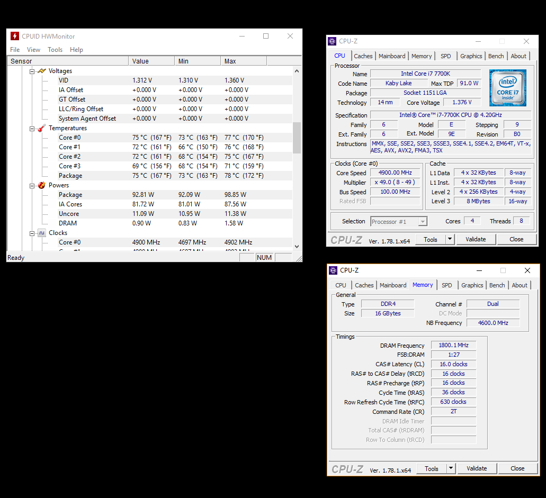Click the NB Frequency 4600.0 MHz field

click(x=493, y=323)
